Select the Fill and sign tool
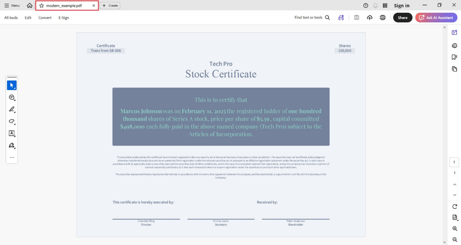Image resolution: width=461 pixels, height=245 pixels. tap(12, 146)
